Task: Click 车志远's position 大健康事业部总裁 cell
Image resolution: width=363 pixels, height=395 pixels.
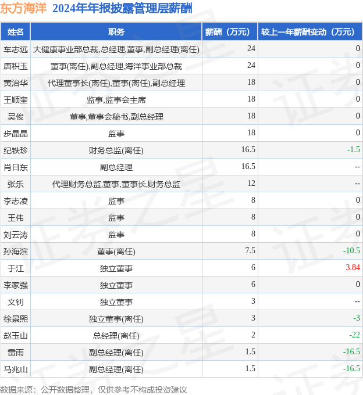Action: (116, 49)
